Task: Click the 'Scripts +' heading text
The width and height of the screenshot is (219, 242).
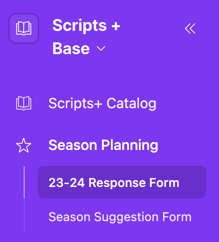Action: pyautogui.click(x=86, y=25)
